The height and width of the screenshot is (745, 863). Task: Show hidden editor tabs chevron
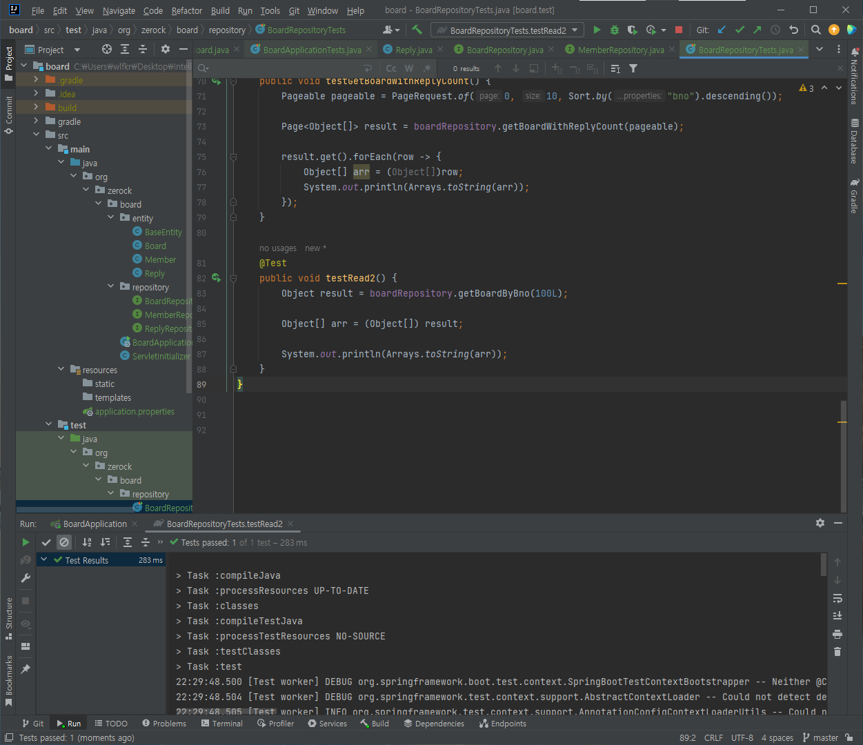(820, 49)
